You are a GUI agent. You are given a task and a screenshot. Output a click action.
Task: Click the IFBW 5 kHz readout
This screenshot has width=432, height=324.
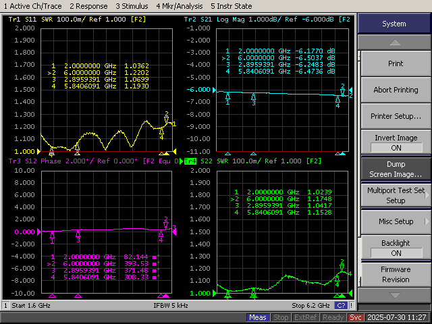pyautogui.click(x=171, y=306)
